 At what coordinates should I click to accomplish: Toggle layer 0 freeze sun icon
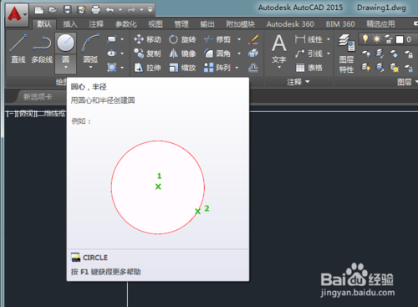(377, 39)
